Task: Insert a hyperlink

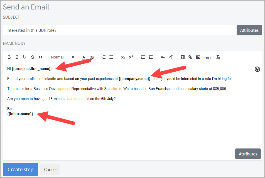Action: coord(190,57)
